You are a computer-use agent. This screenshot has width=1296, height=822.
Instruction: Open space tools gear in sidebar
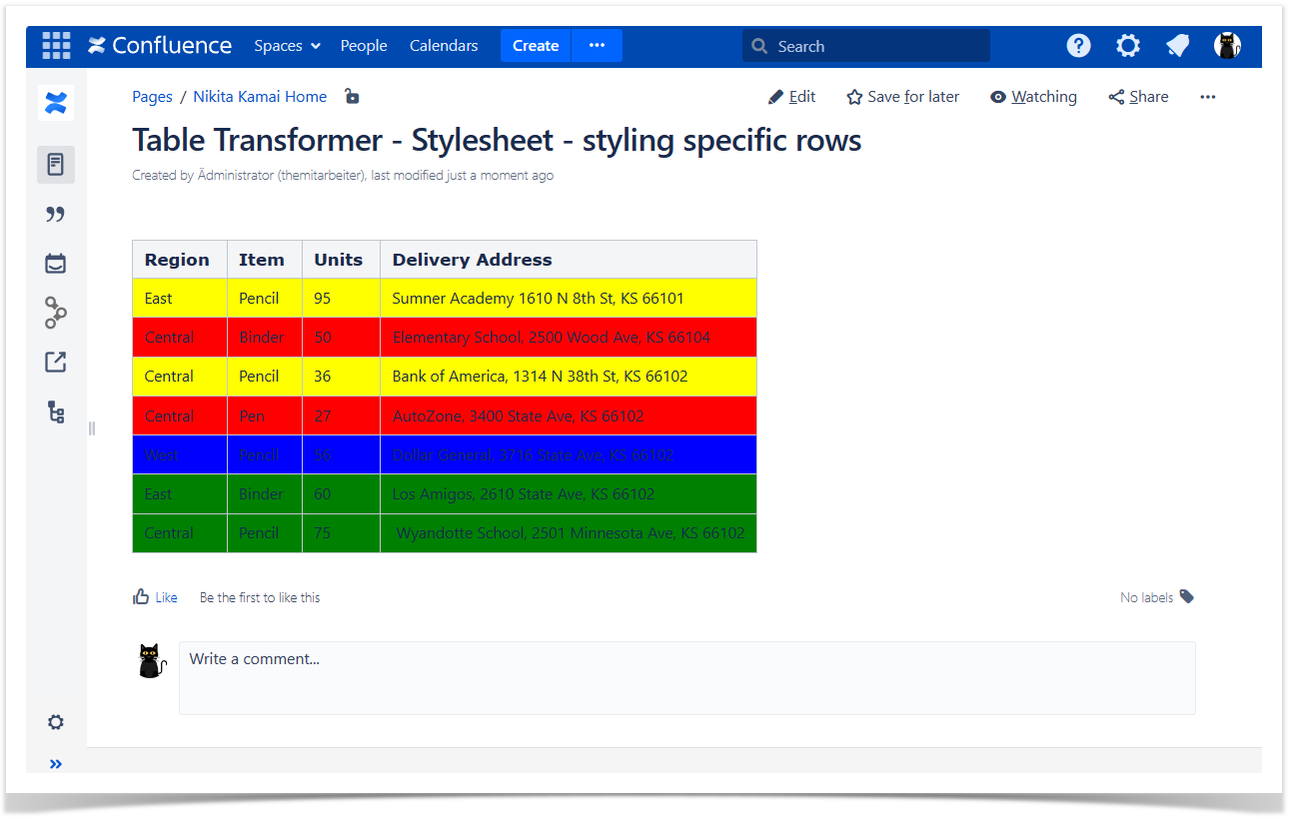(56, 722)
